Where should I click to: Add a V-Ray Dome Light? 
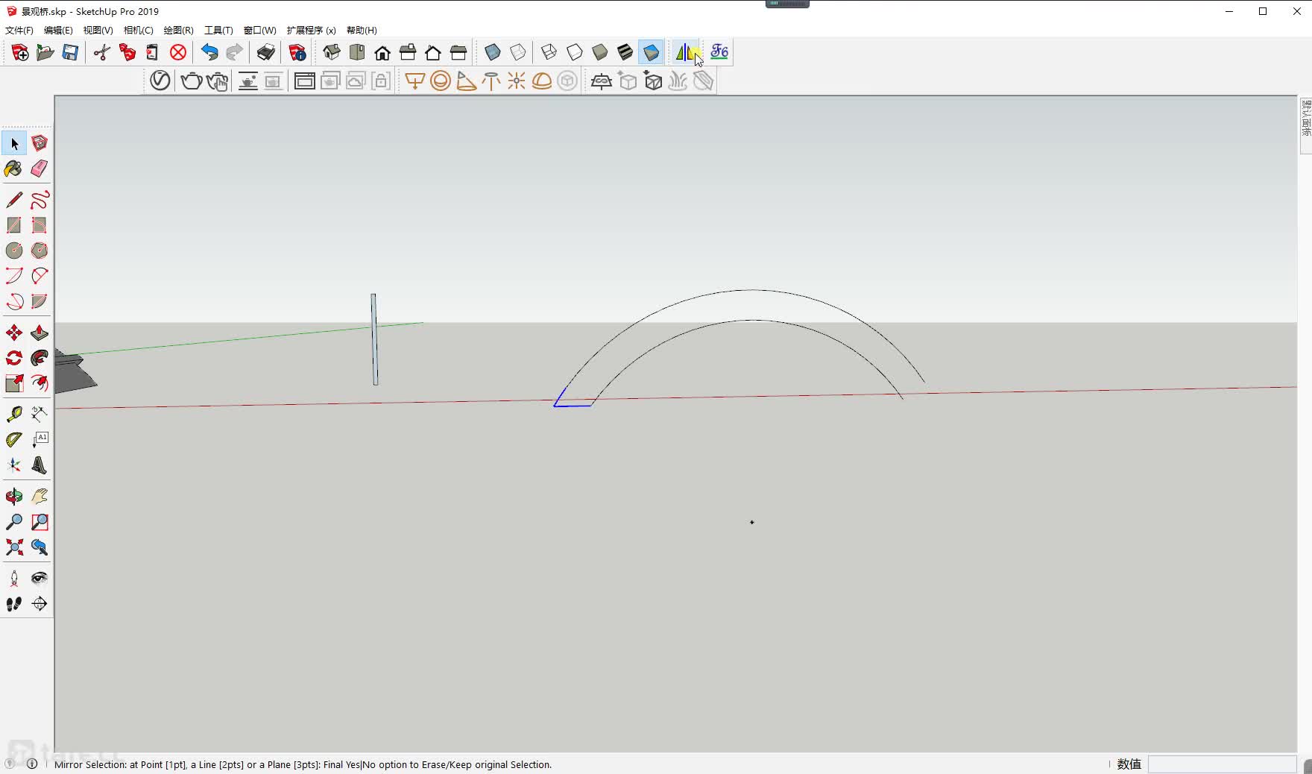542,81
